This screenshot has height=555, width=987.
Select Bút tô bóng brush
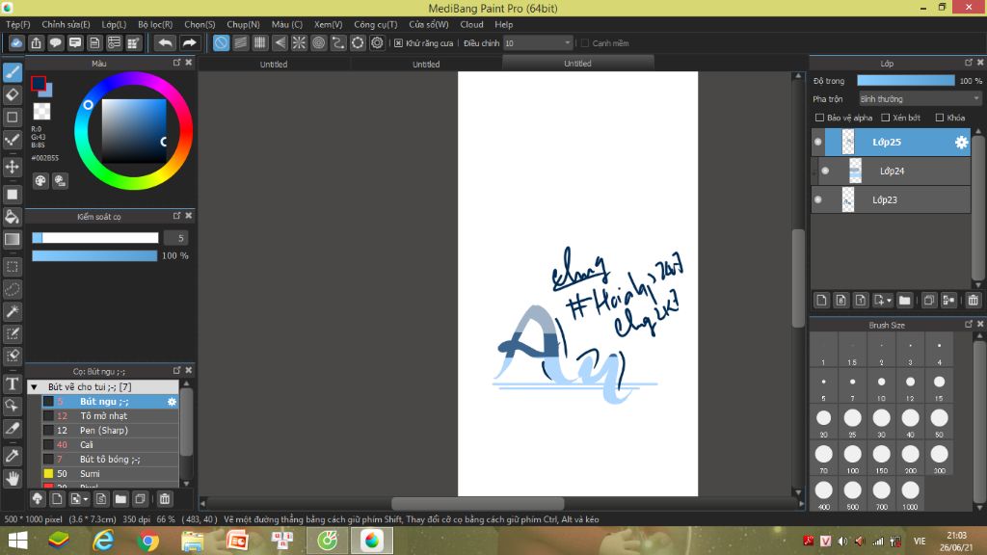tap(110, 460)
